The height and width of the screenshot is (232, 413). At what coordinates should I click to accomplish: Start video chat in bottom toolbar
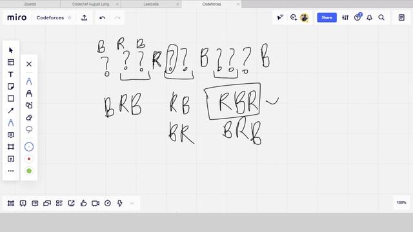(96, 204)
